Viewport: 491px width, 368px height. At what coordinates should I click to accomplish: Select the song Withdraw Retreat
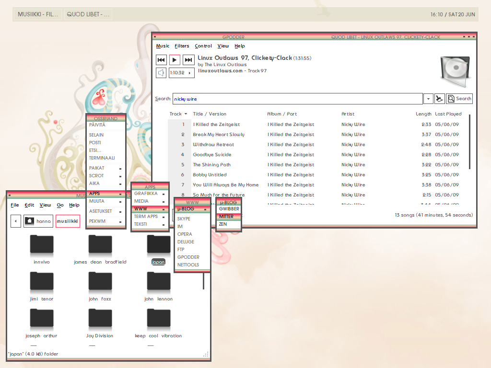318,145
